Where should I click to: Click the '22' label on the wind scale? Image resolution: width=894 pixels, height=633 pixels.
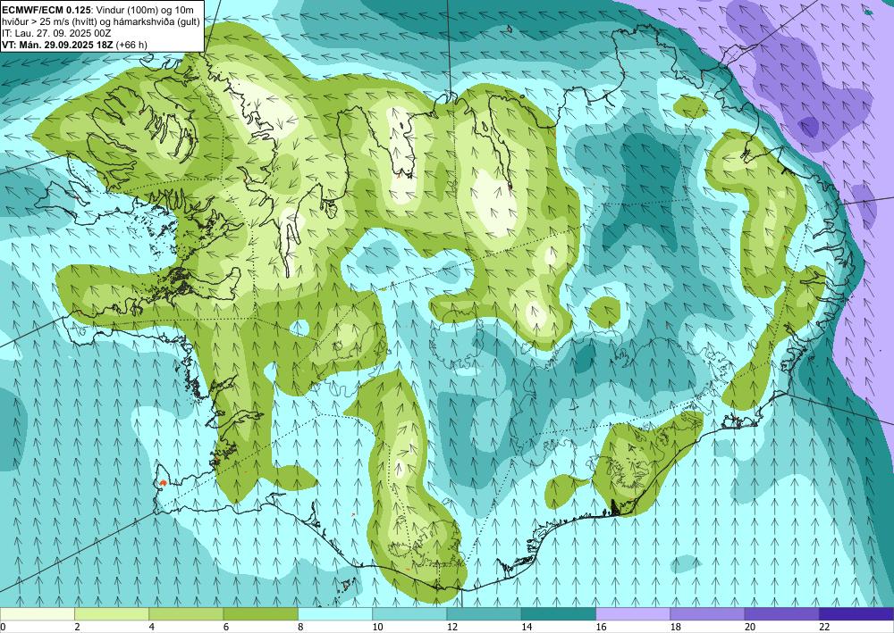pyautogui.click(x=824, y=628)
